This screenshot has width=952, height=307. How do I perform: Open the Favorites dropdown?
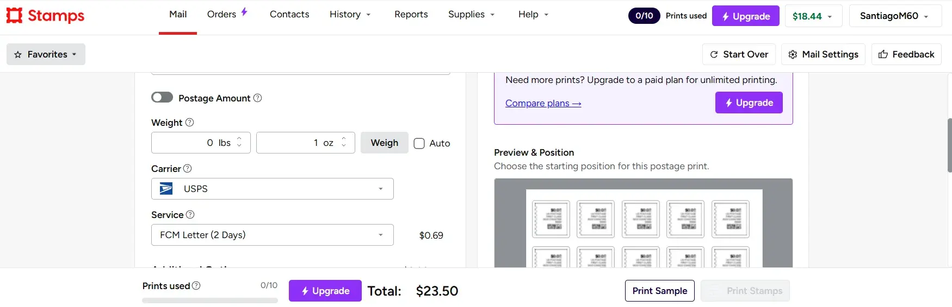point(46,54)
